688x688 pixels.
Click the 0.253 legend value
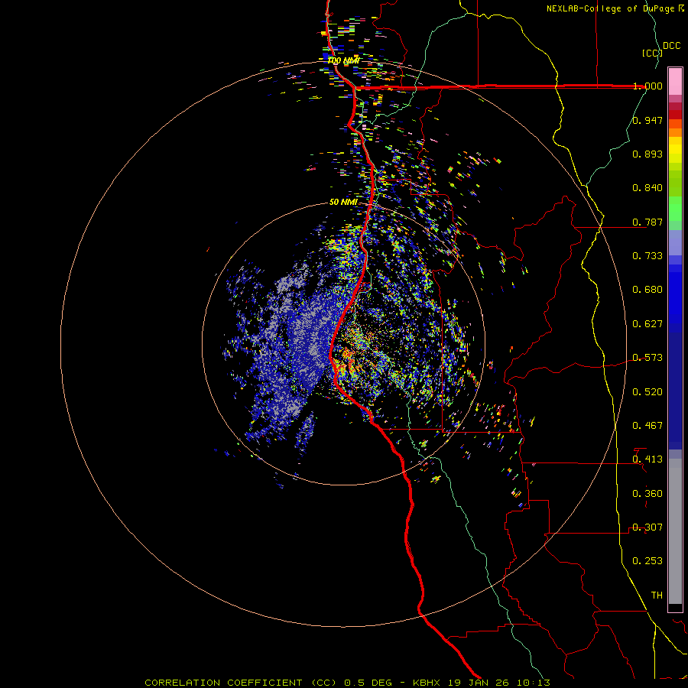(x=647, y=561)
